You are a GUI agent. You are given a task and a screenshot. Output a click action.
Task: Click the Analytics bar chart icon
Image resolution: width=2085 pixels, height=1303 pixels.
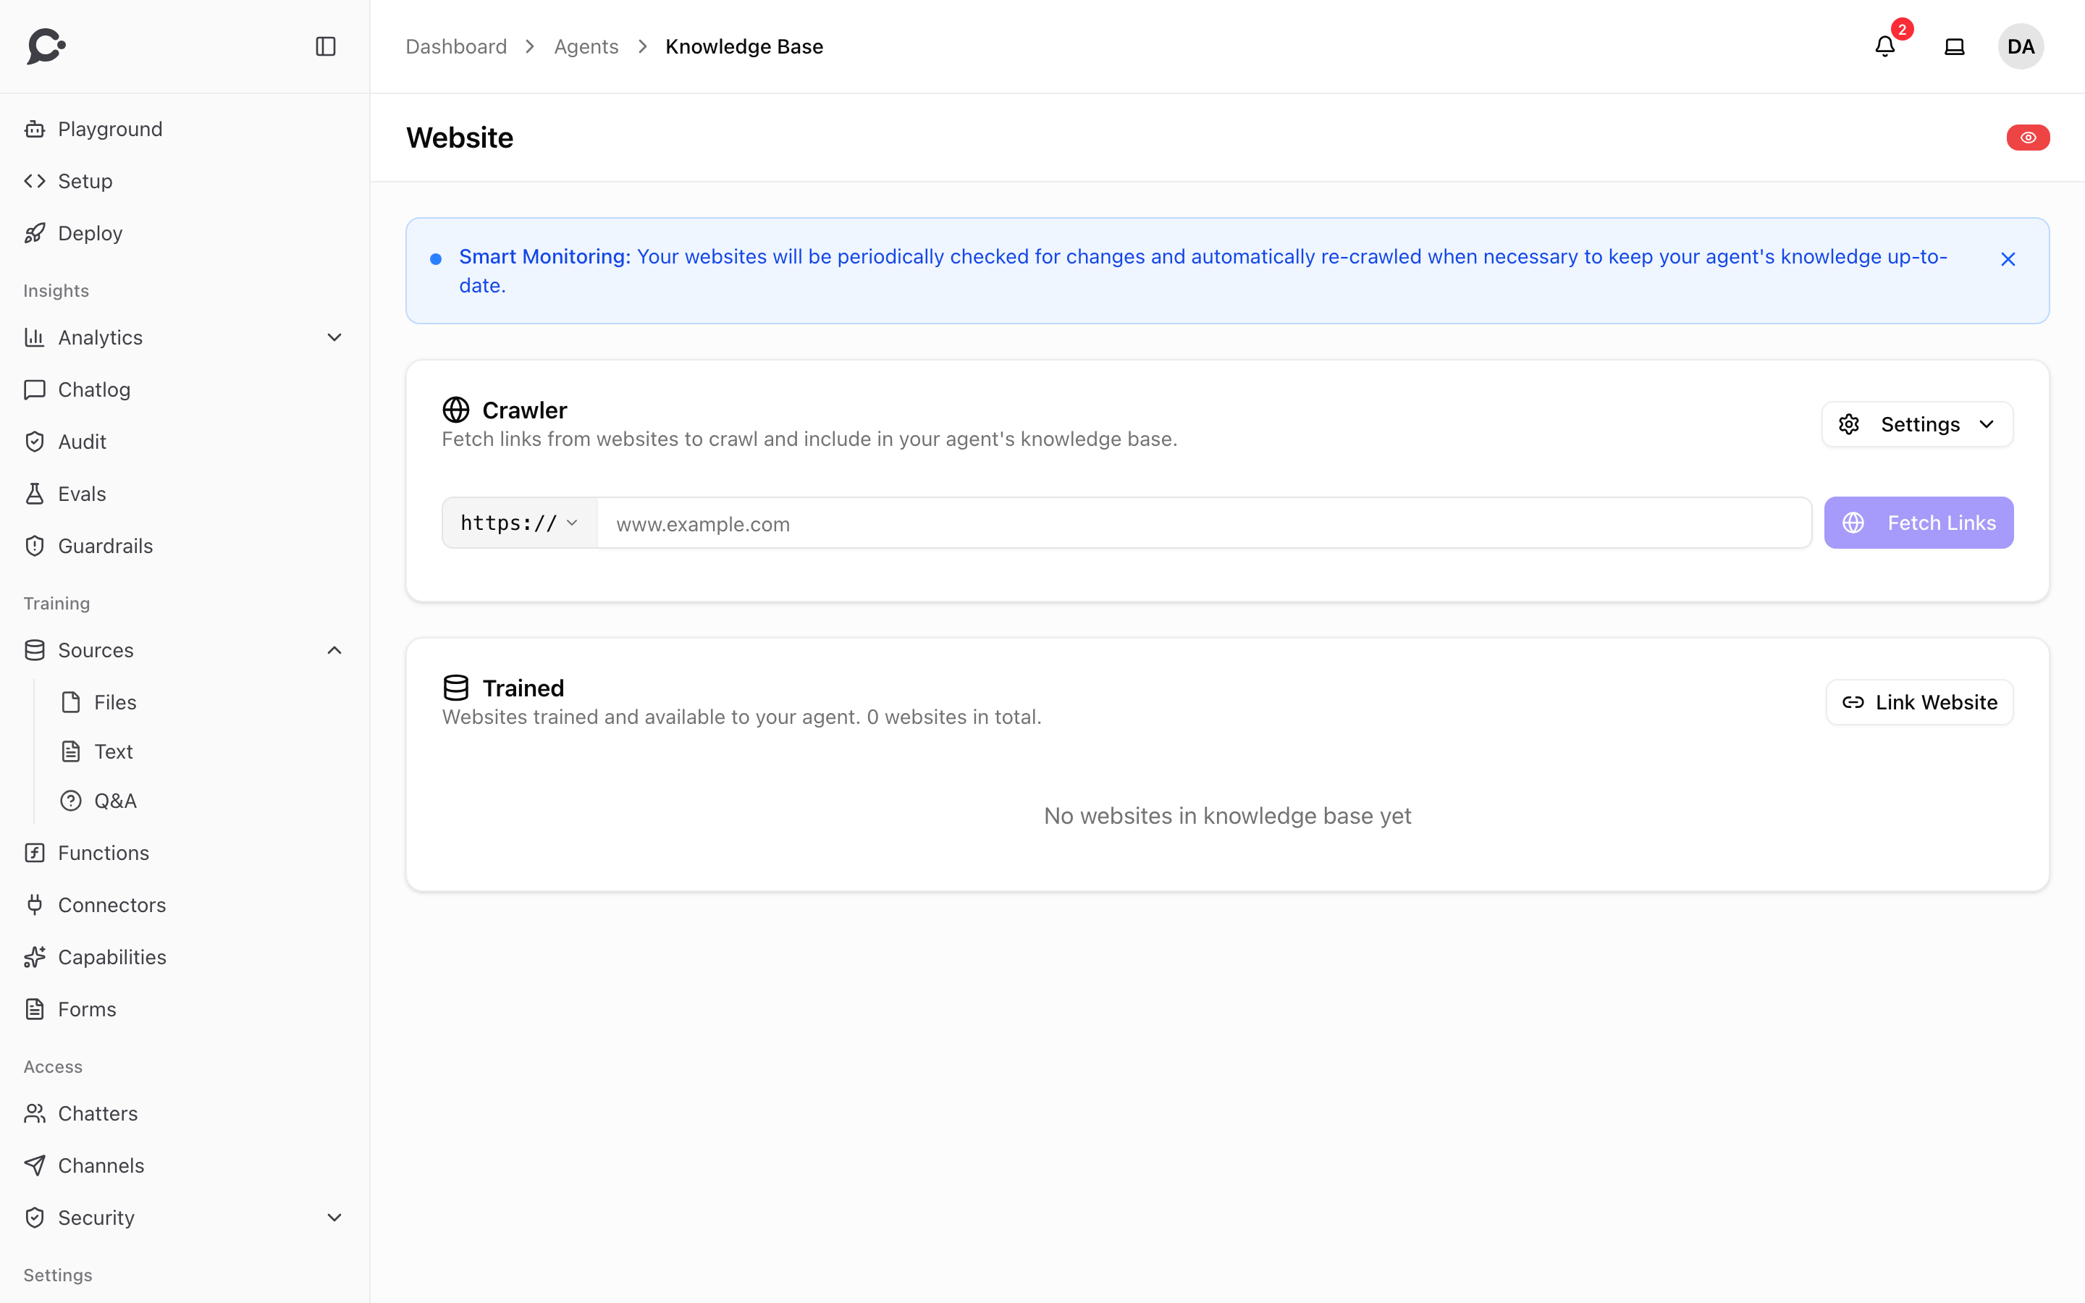(35, 338)
